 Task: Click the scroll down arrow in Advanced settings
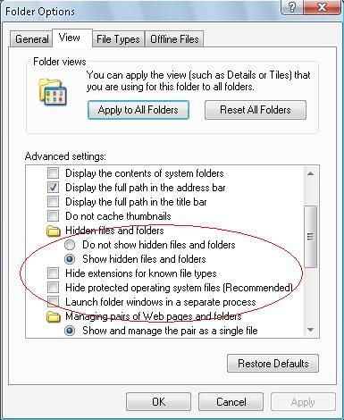[x=311, y=330]
